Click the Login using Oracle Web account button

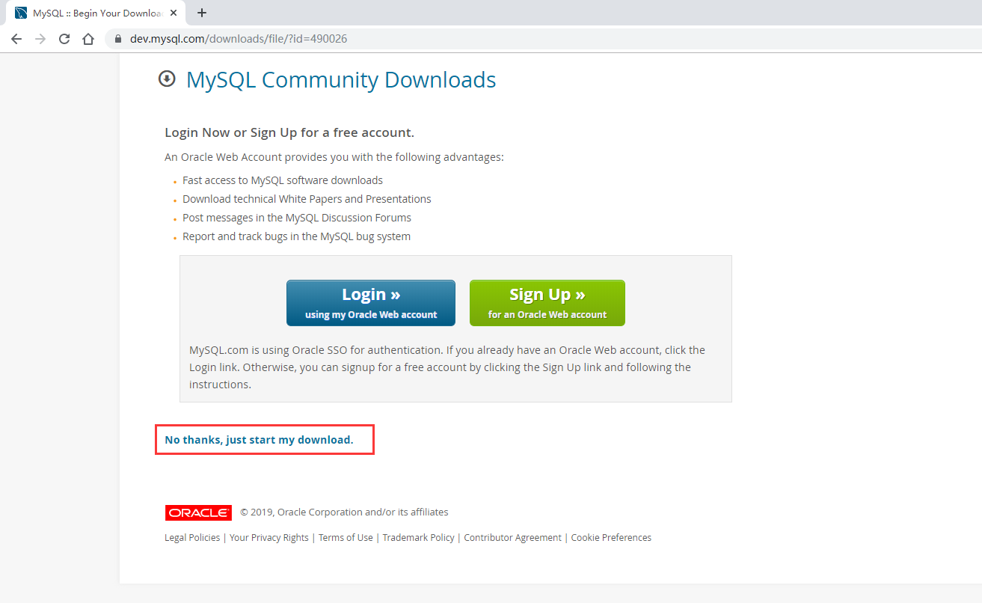(371, 303)
